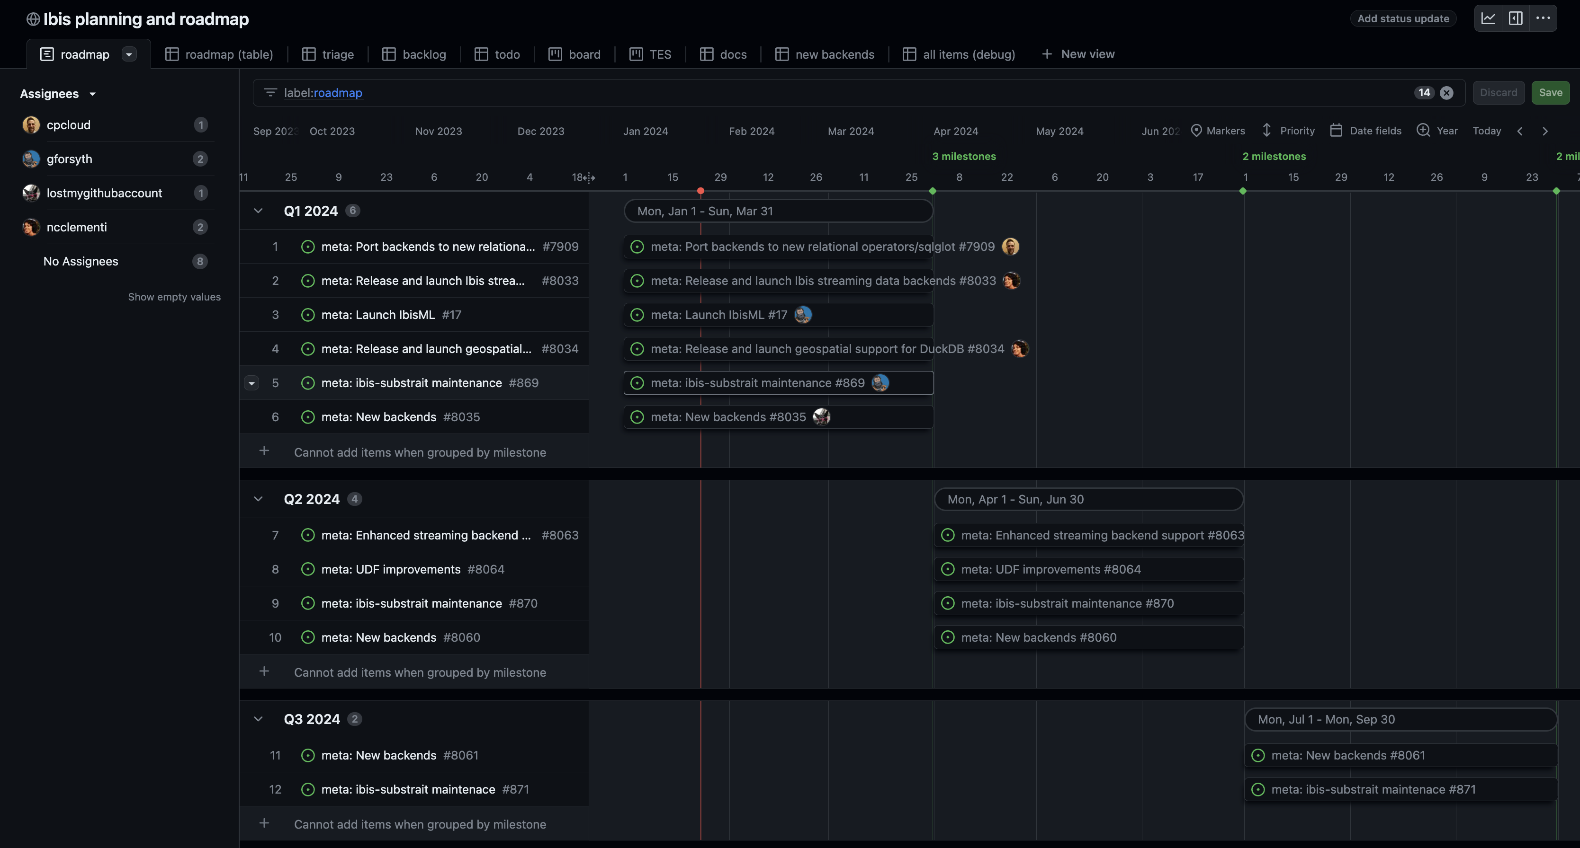Viewport: 1580px width, 848px height.
Task: Click cpcloud avatar on issue #7909 bar
Action: pos(1010,247)
